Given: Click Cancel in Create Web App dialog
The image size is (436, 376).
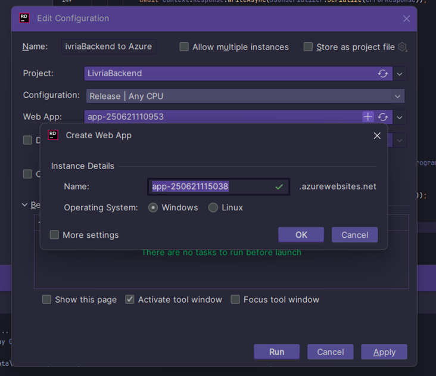Looking at the screenshot, I should coord(354,235).
